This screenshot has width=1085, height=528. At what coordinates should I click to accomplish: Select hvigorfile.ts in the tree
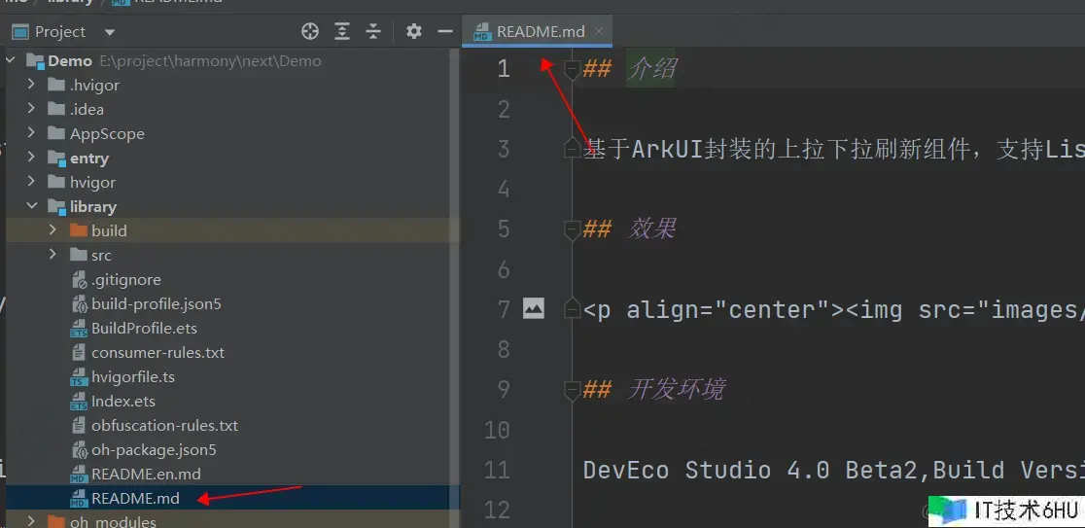(x=132, y=376)
